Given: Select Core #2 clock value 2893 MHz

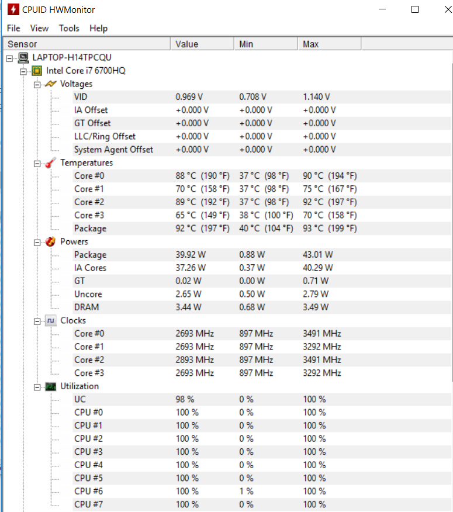Looking at the screenshot, I should (195, 360).
